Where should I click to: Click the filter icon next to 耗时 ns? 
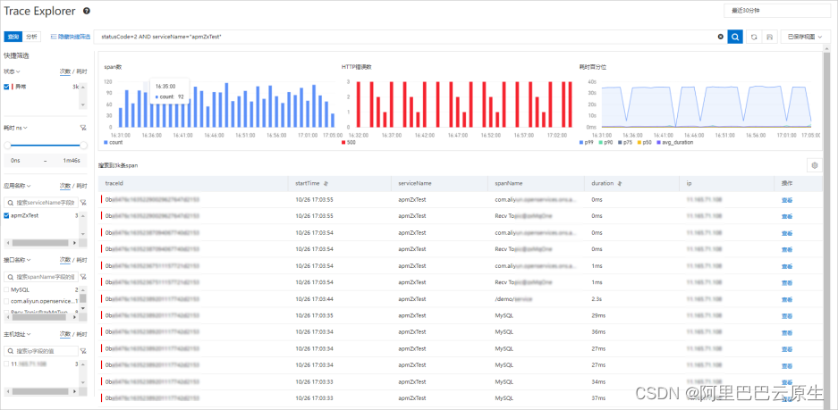[x=83, y=128]
